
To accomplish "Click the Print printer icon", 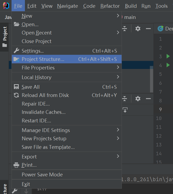I will [x=17, y=165].
